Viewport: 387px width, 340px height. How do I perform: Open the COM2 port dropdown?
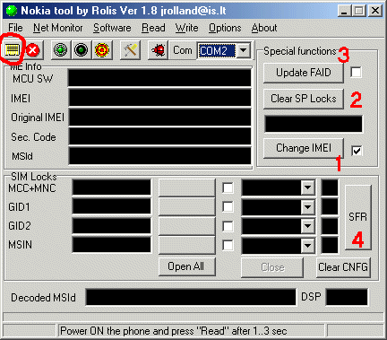244,50
